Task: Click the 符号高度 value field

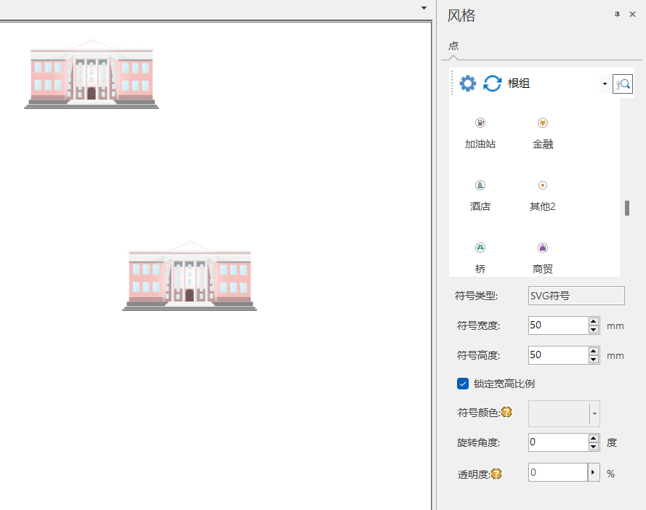Action: click(559, 355)
